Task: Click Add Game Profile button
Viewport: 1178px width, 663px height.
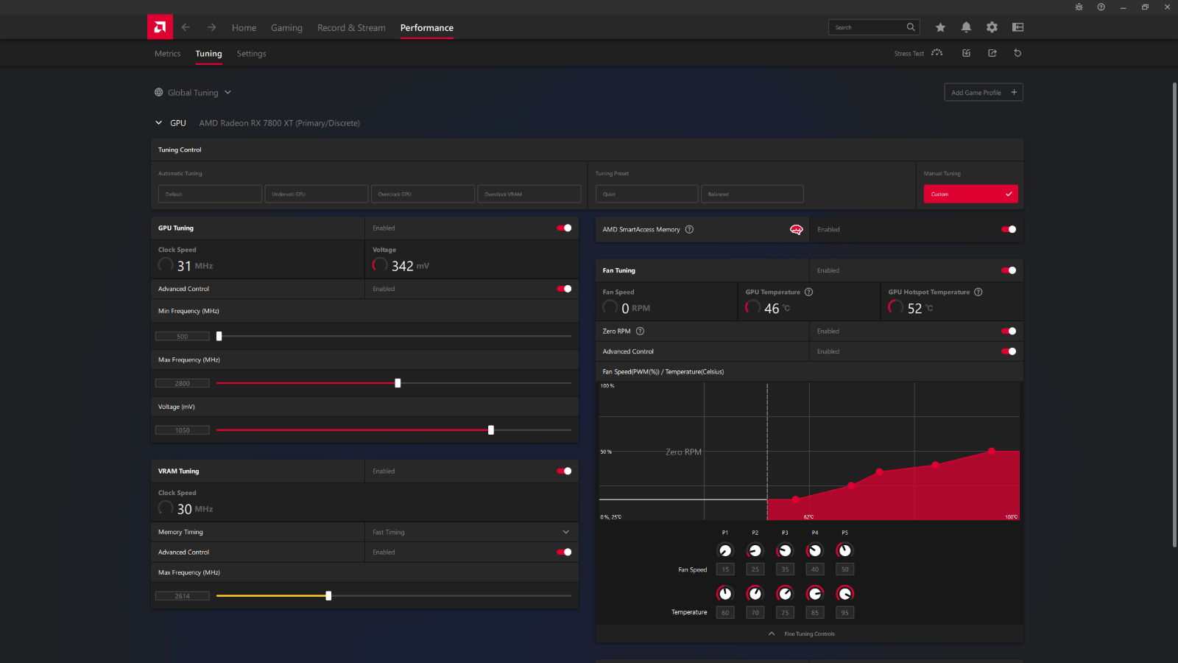Action: [x=984, y=92]
